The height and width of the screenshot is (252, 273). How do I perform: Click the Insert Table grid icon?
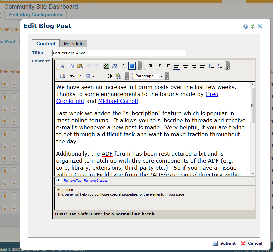[x=88, y=76]
